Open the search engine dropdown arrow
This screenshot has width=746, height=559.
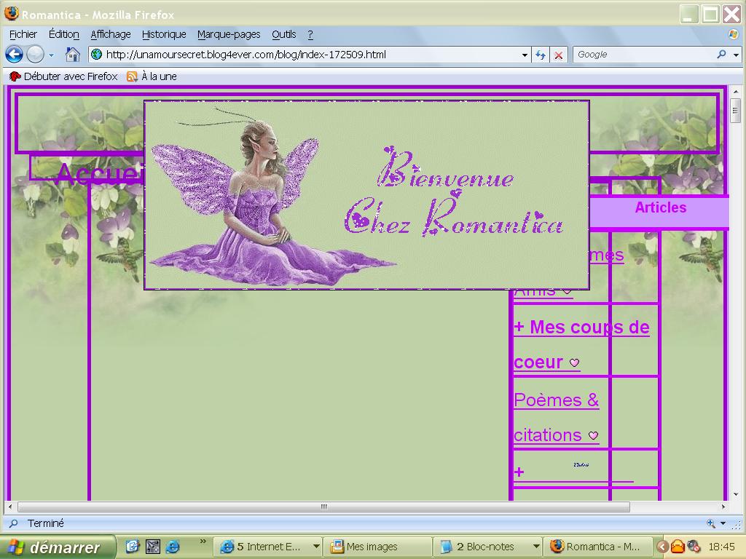[736, 55]
